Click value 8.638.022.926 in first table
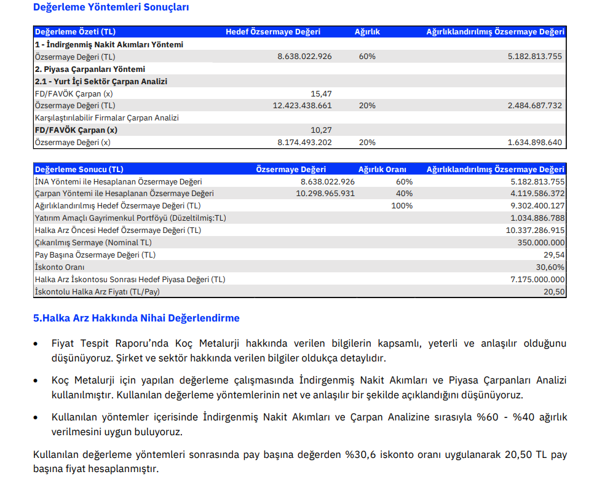Screen dimensions: 594x477 click(304, 57)
